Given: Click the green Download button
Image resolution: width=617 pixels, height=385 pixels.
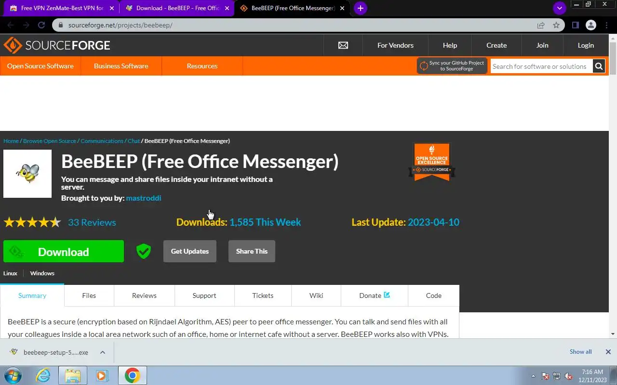Looking at the screenshot, I should click(64, 251).
